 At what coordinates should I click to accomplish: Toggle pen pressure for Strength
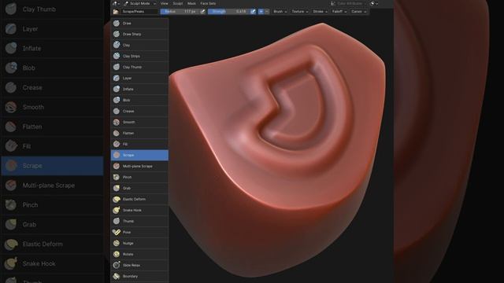click(x=253, y=12)
